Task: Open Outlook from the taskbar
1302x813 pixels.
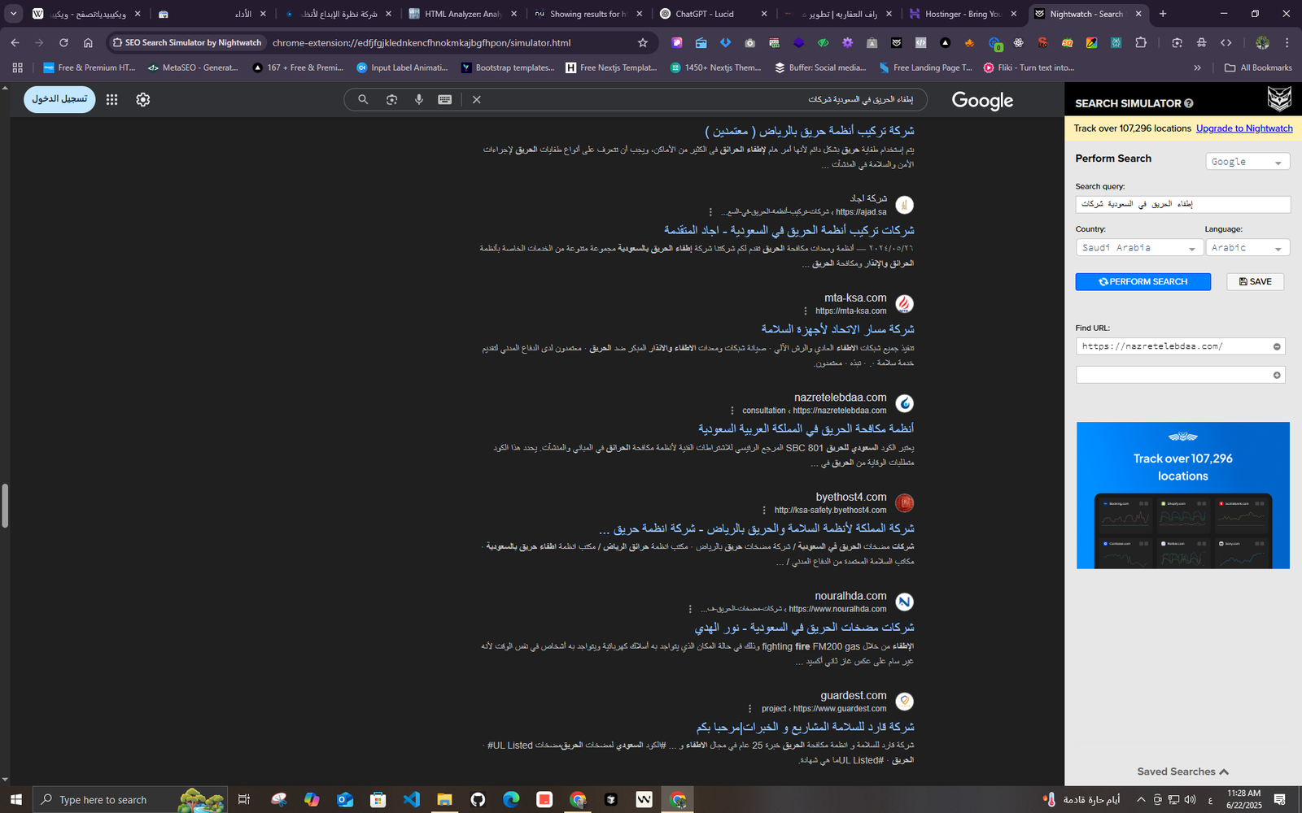Action: (x=345, y=799)
